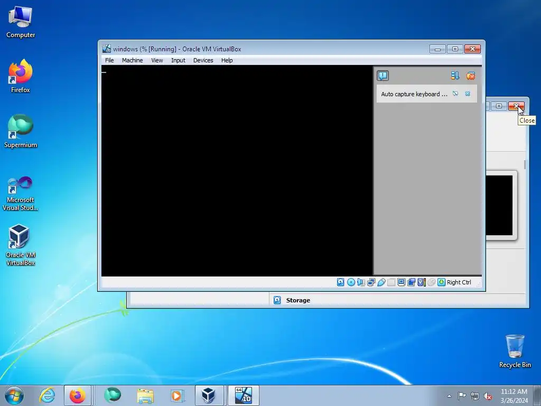Viewport: 541px width, 406px height.
Task: Open Windows Explorer from the taskbar
Action: (145, 395)
